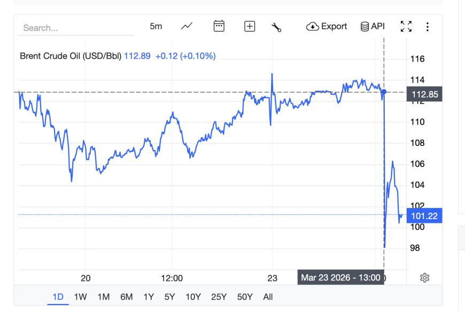Select the 6M time range

(x=127, y=297)
